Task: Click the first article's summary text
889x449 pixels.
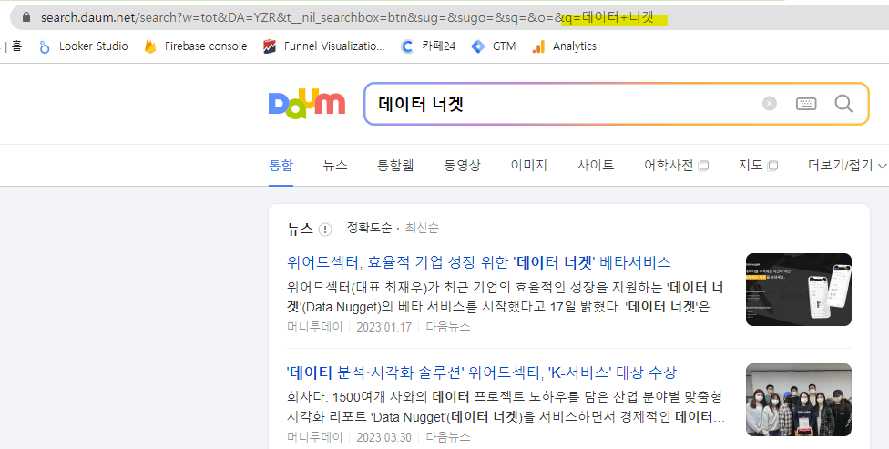Action: point(506,297)
